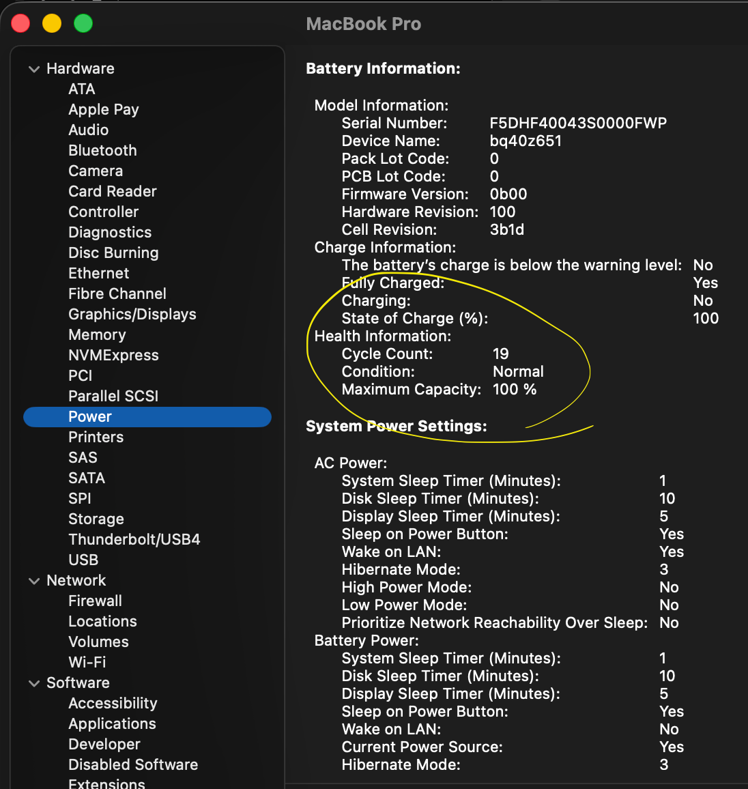Collapse the Software section chevron
Image resolution: width=748 pixels, height=789 pixels.
(34, 683)
